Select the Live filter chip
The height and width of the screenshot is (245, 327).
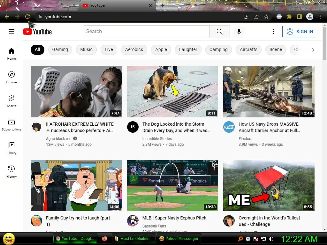tap(109, 49)
